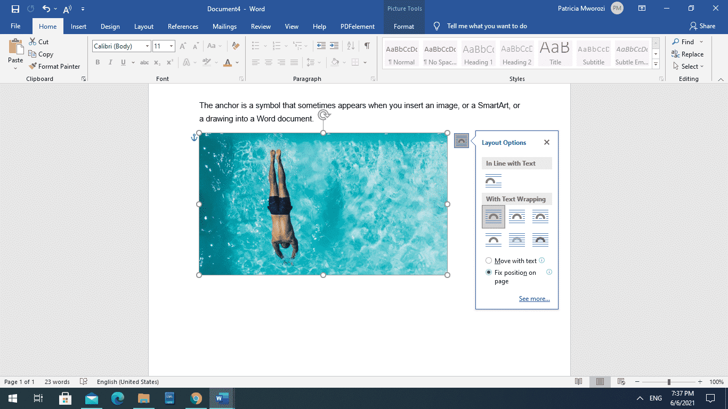The width and height of the screenshot is (728, 409).
Task: Apply italic formatting
Action: pyautogui.click(x=110, y=62)
